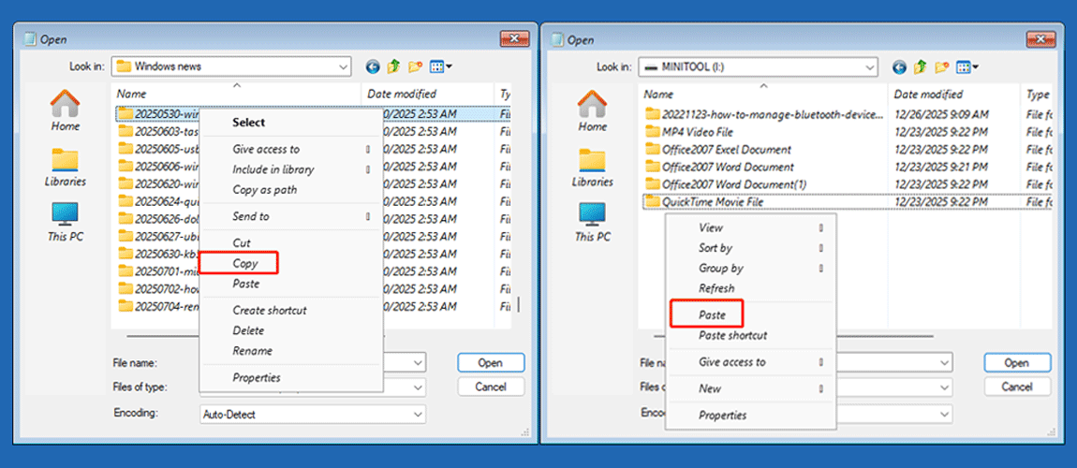Image resolution: width=1077 pixels, height=468 pixels.
Task: Click Open button in left dialog
Action: pyautogui.click(x=491, y=363)
